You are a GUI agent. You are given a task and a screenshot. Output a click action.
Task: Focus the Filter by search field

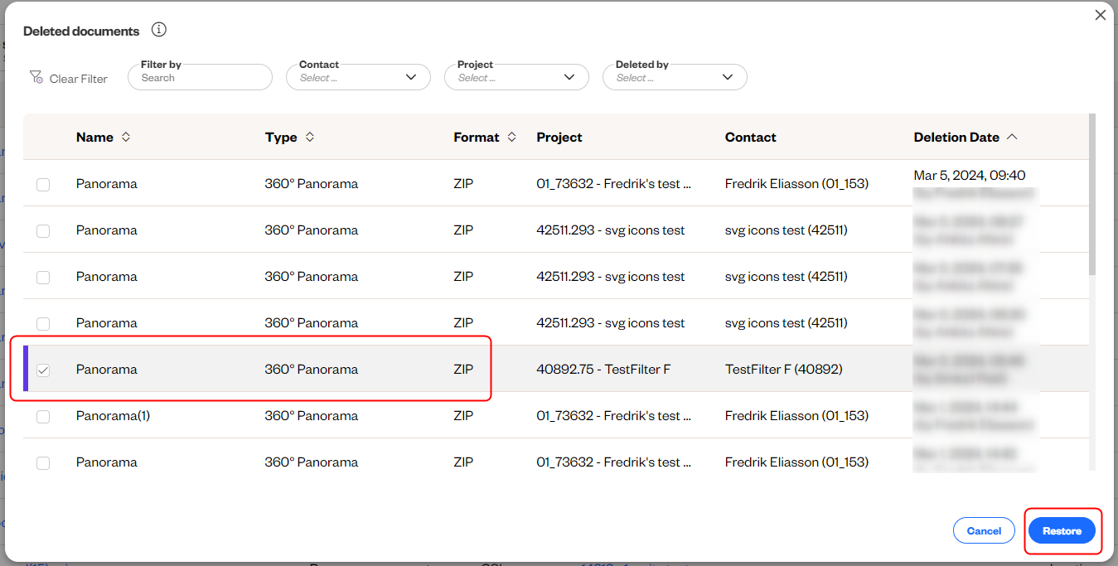[200, 78]
